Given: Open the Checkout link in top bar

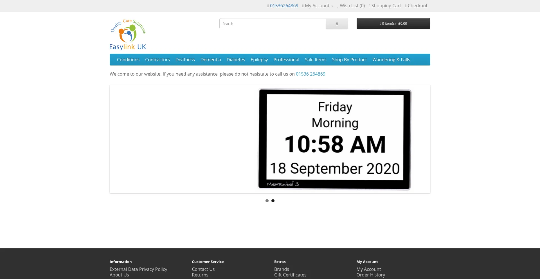Looking at the screenshot, I should click(x=417, y=6).
